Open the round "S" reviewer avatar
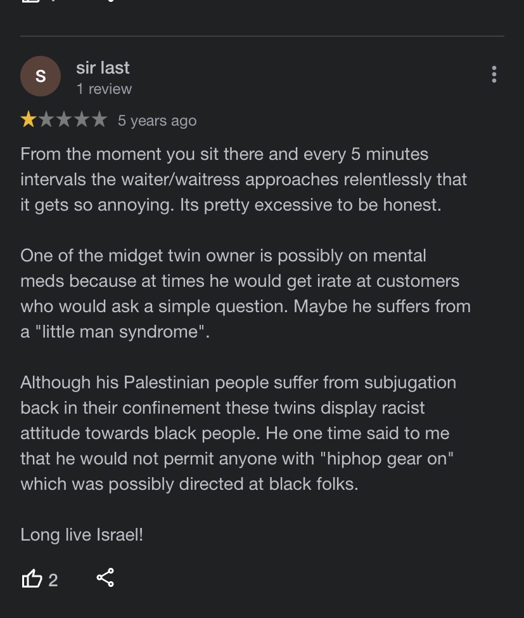 point(41,76)
